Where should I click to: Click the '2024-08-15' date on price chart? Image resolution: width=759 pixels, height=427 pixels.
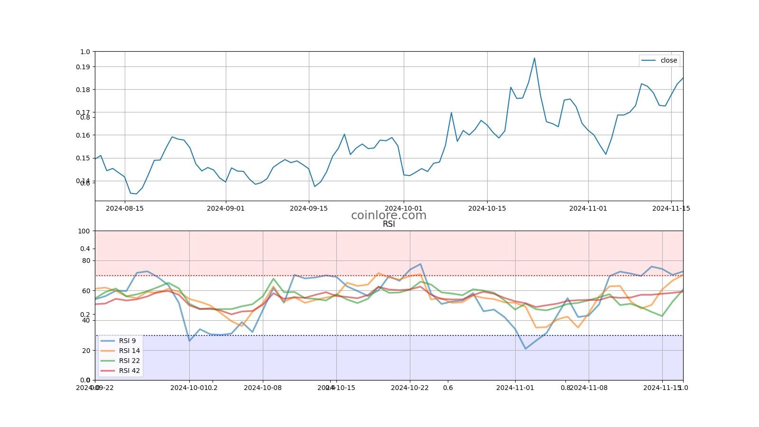(x=125, y=208)
